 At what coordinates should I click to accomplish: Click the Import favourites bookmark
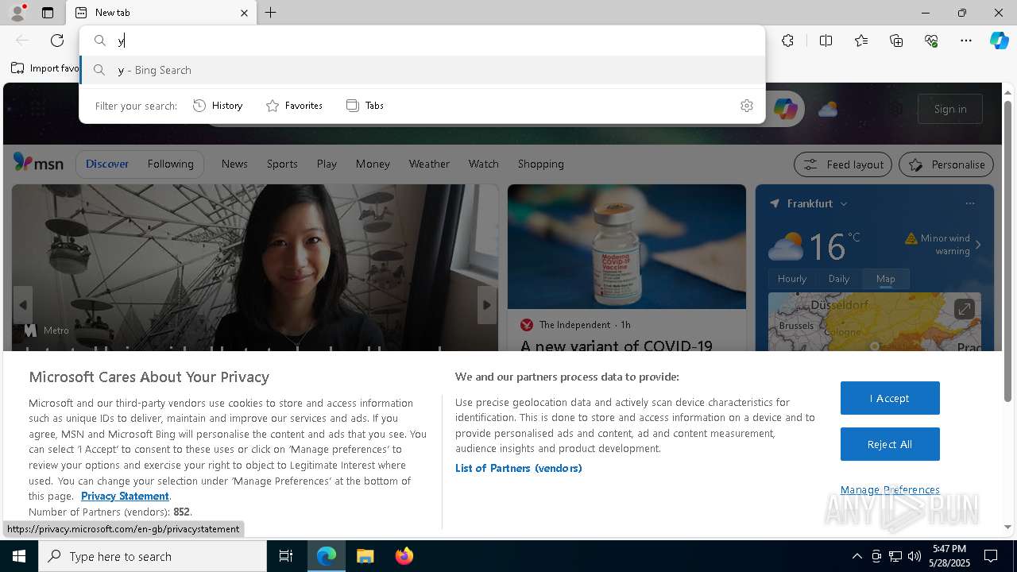point(45,68)
